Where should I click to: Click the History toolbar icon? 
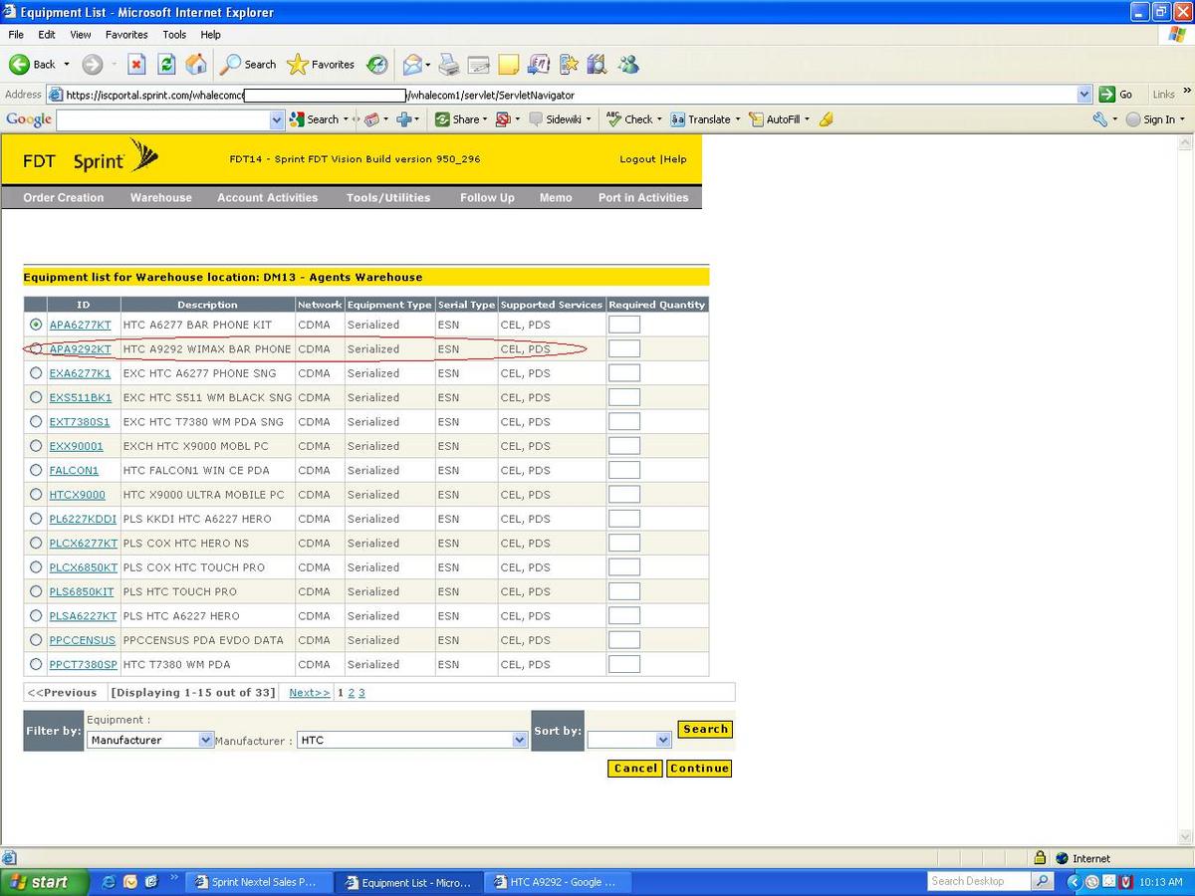[x=376, y=65]
